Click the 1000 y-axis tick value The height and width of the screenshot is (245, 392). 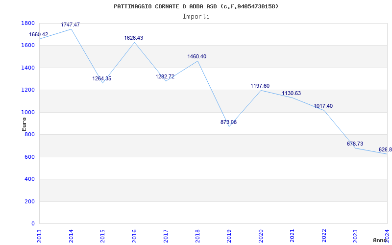[28, 113]
